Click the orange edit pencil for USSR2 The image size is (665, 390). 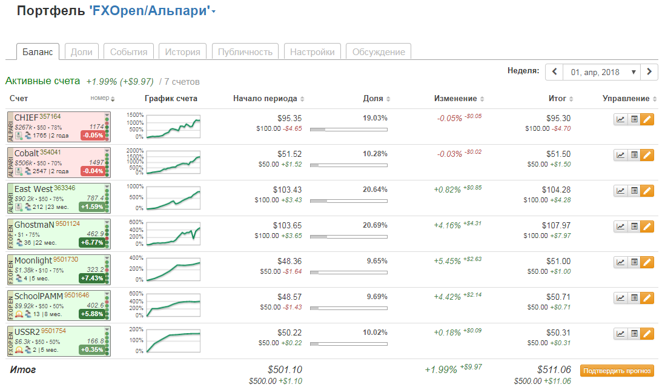pos(647,334)
